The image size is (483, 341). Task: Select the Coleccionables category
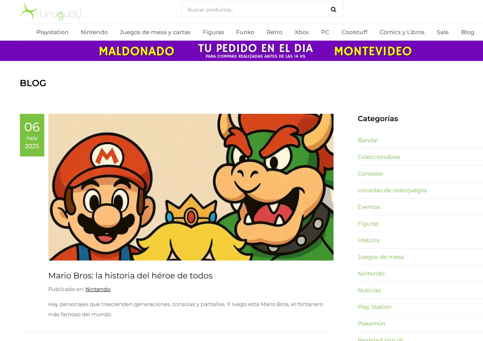[x=379, y=157]
